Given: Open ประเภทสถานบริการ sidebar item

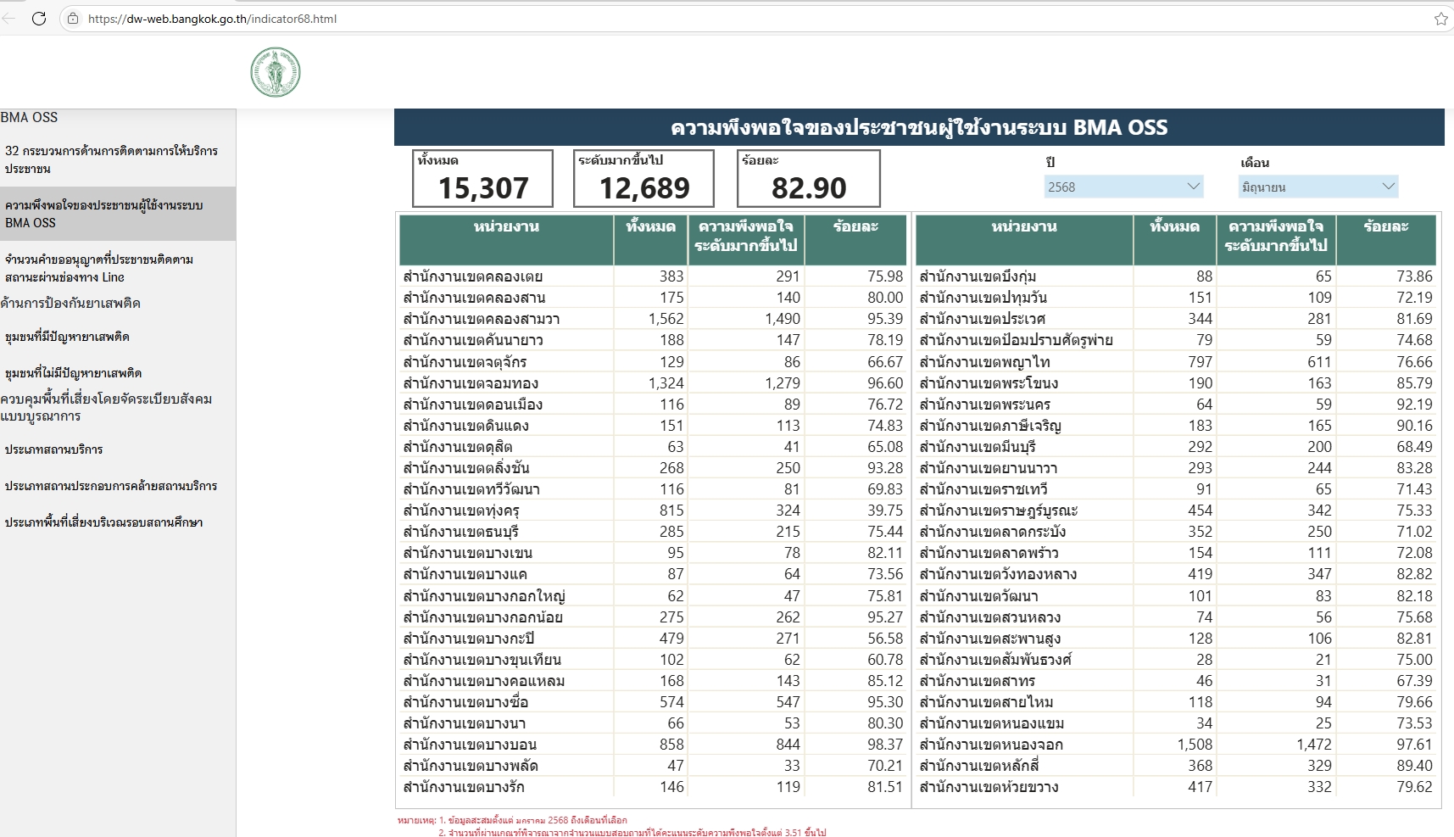Looking at the screenshot, I should tap(118, 449).
